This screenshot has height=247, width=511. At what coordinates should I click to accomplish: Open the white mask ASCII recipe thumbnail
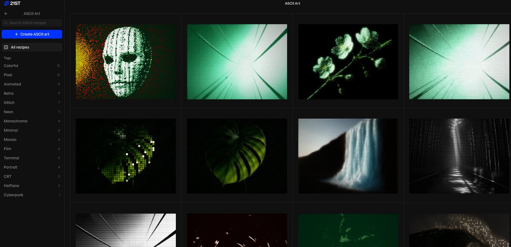(x=126, y=61)
